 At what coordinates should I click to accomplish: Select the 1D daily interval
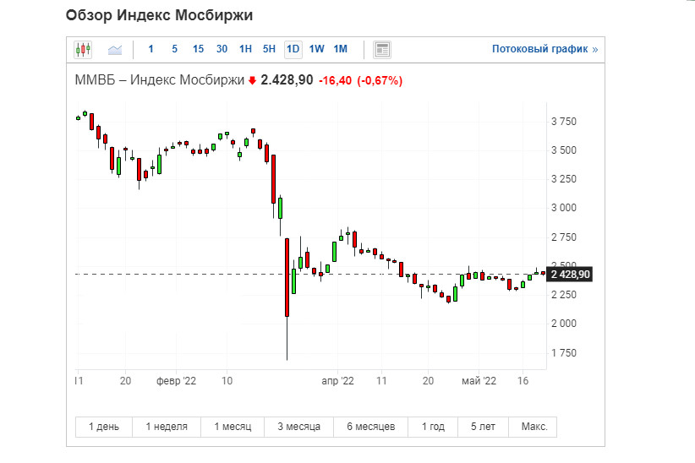293,49
